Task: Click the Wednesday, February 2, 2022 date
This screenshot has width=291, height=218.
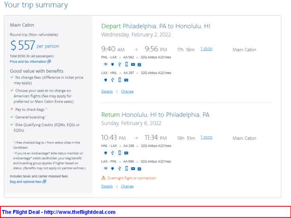Action: click(136, 35)
